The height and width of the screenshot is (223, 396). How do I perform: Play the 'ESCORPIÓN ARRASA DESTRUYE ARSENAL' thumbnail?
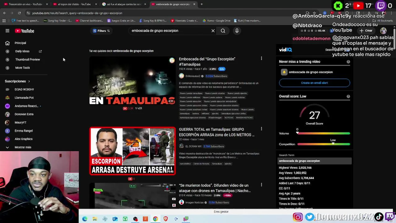pos(132,151)
